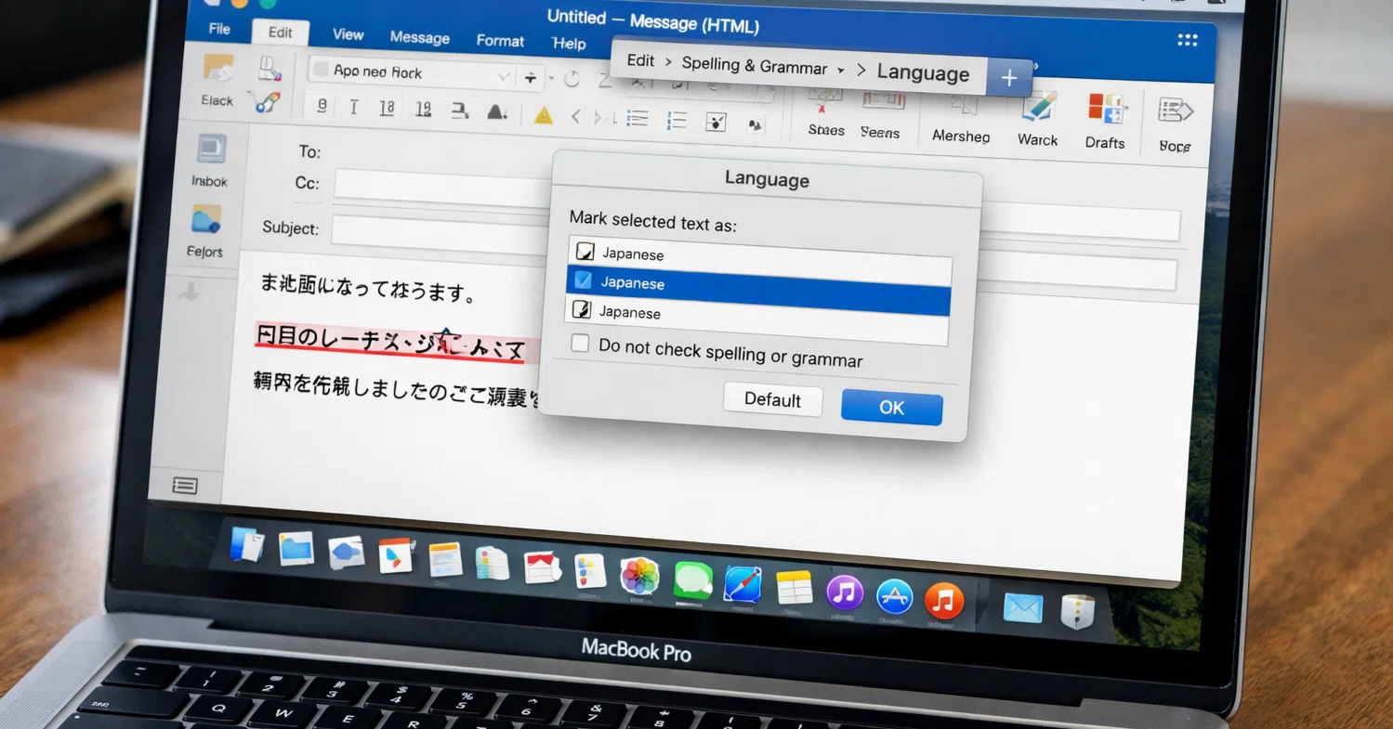Viewport: 1393px width, 729px height.
Task: Click the left angle bracket icon
Action: (575, 117)
